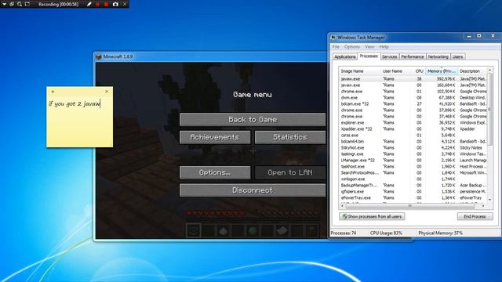Image resolution: width=502 pixels, height=282 pixels.
Task: Select the bdcam.exe *32 process row
Action: pyautogui.click(x=413, y=103)
